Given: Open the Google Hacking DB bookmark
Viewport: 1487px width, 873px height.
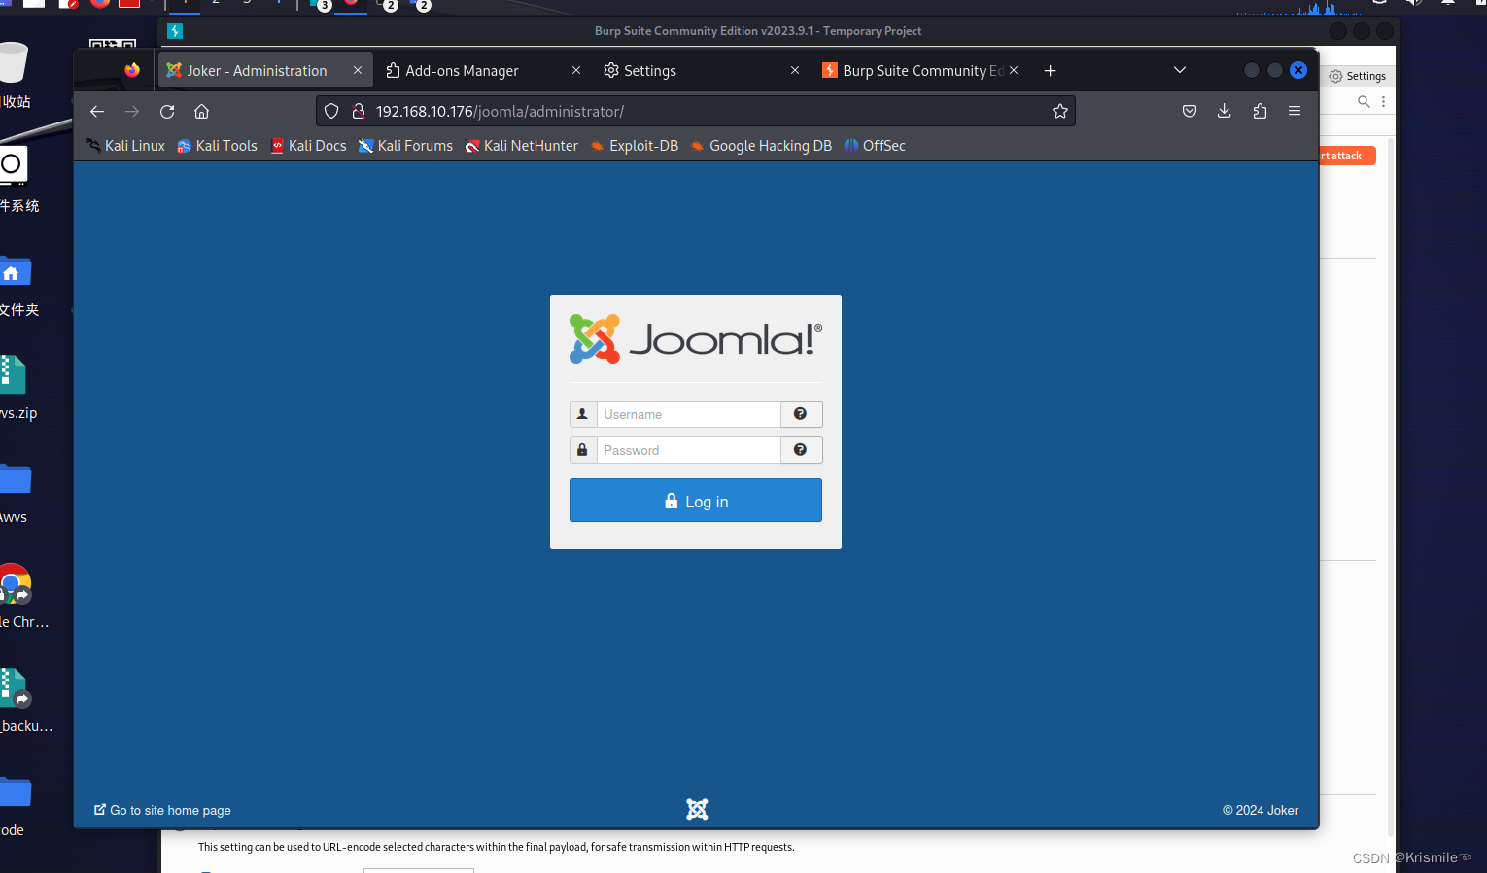Looking at the screenshot, I should [761, 146].
